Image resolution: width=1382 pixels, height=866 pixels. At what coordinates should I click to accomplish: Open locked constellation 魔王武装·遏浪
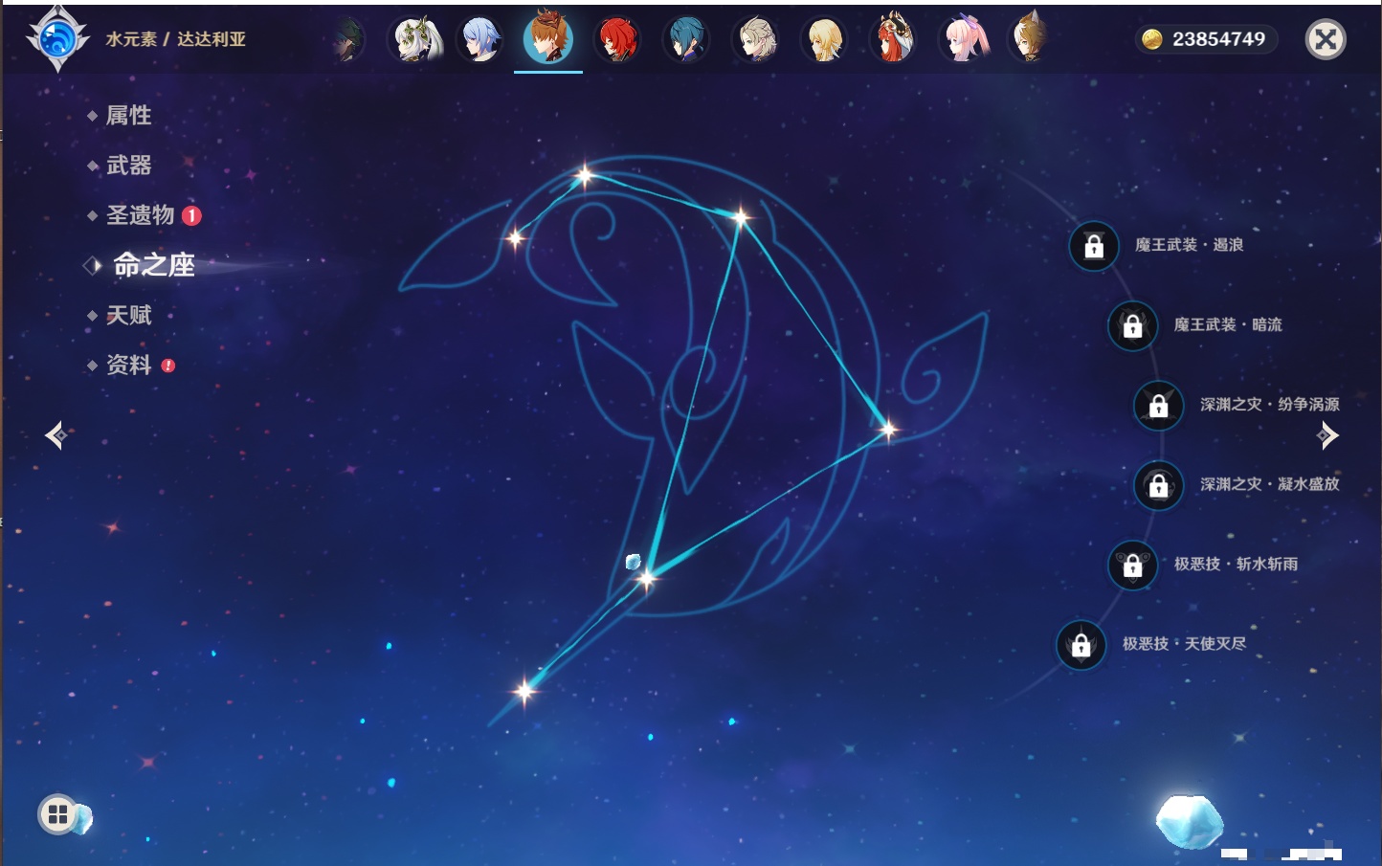coord(1094,246)
